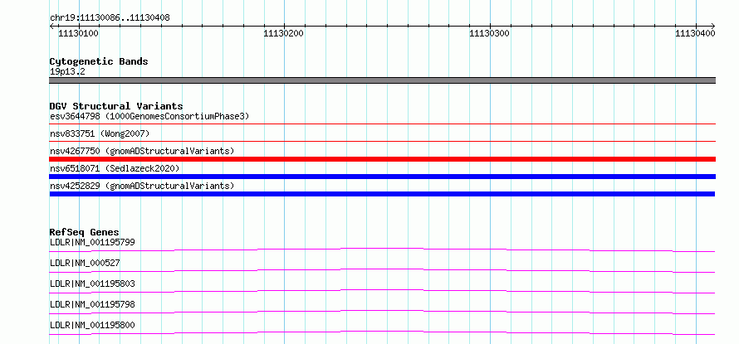This screenshot has height=344, width=739.
Task: Click the thin red line under esv3644798
Action: click(382, 124)
